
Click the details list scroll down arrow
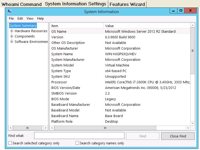coord(192,123)
